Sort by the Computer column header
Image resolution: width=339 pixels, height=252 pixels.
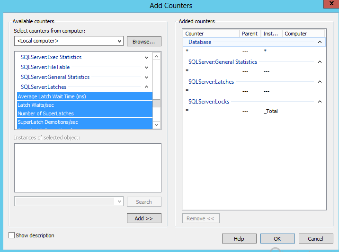click(x=303, y=34)
